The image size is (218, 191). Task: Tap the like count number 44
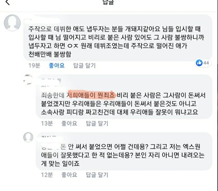[x=206, y=63]
